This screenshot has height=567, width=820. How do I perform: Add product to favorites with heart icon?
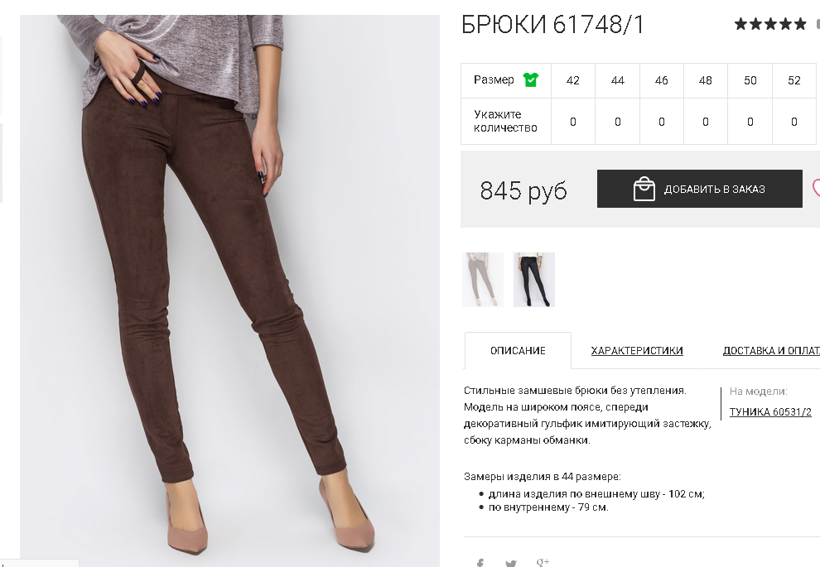click(816, 188)
